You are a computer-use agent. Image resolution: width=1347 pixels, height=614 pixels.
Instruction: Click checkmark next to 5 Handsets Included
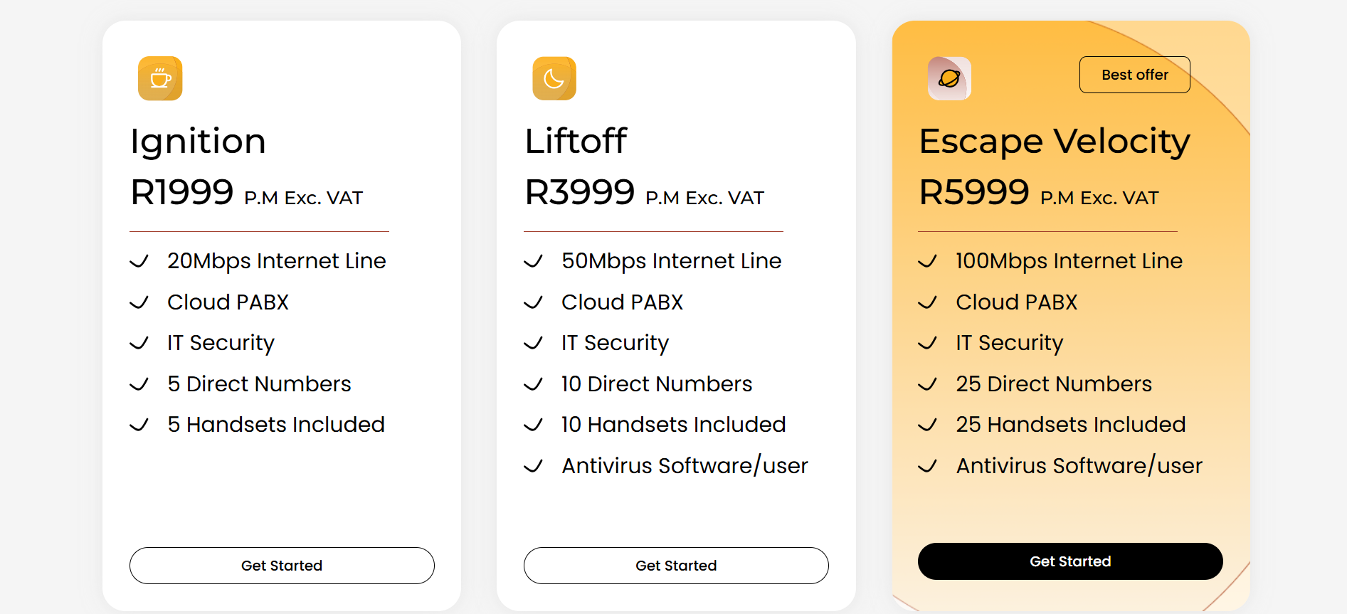[x=139, y=425]
